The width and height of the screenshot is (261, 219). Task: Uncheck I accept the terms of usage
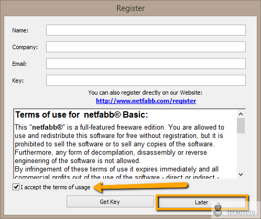click(16, 187)
